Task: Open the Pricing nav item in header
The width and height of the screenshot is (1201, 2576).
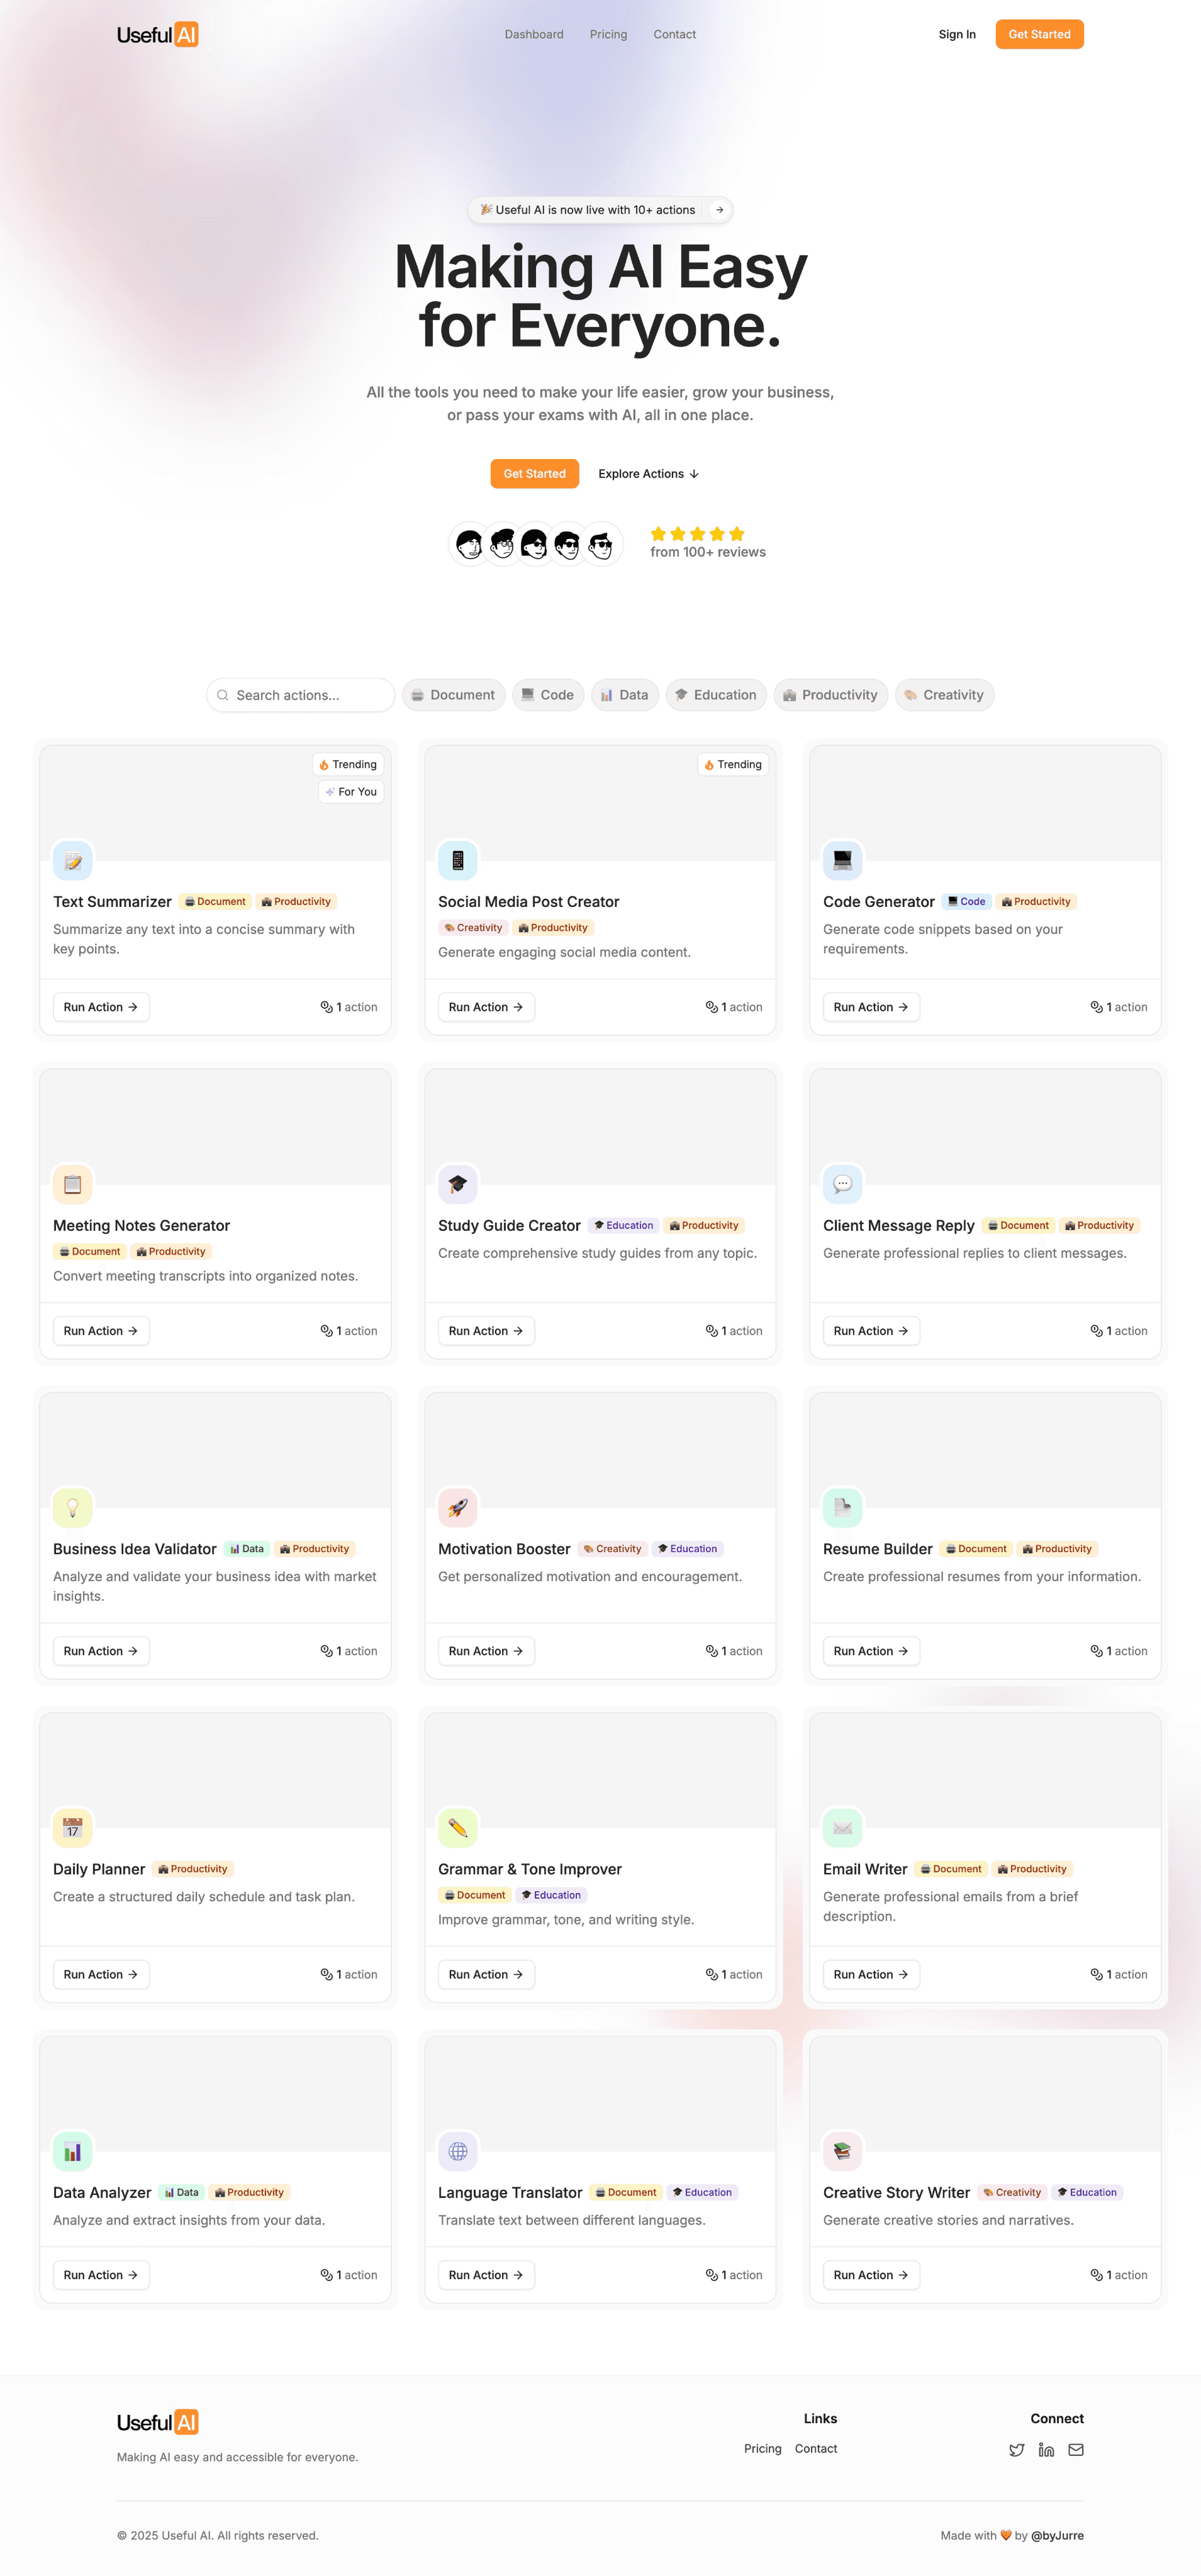Action: pyautogui.click(x=608, y=34)
